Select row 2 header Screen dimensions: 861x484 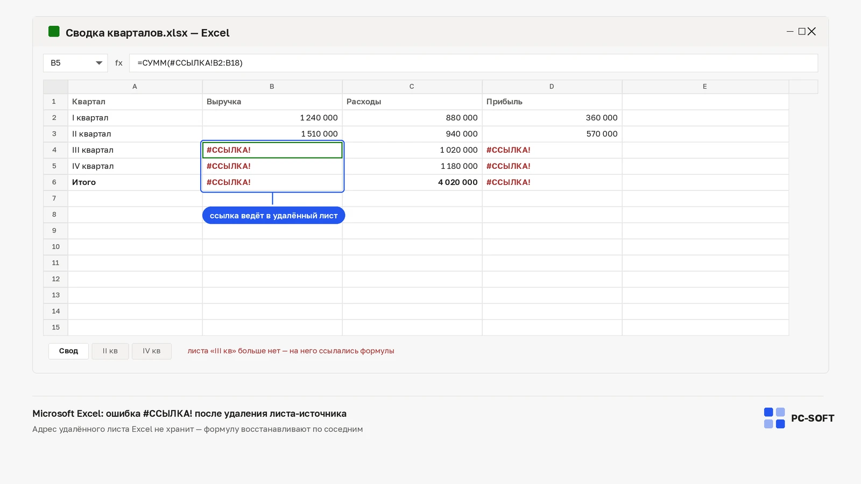tap(55, 118)
